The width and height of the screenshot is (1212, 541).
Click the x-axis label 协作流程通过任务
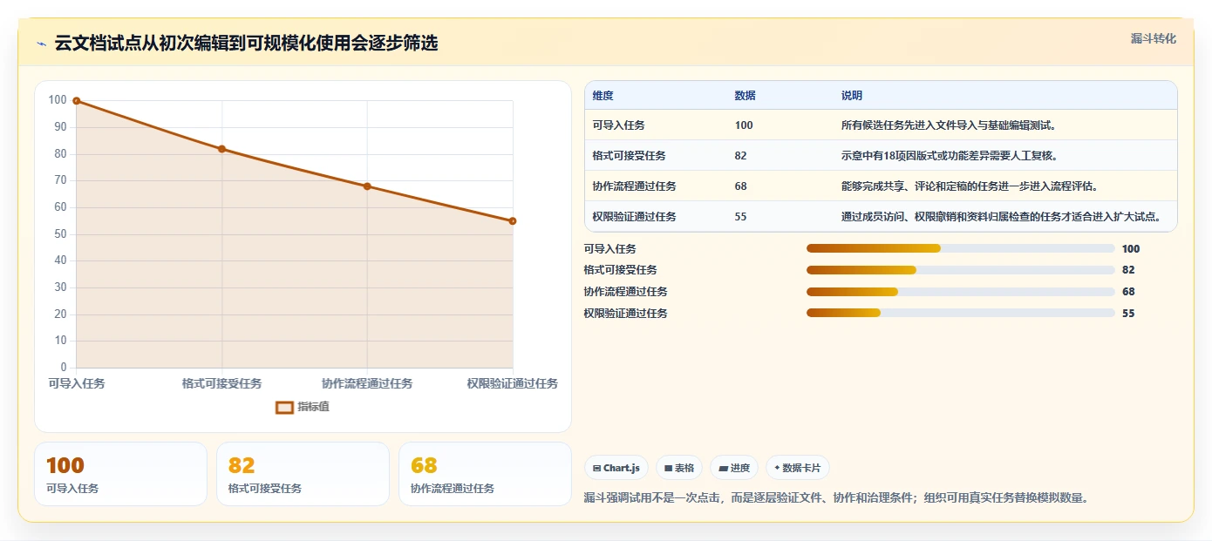point(367,383)
